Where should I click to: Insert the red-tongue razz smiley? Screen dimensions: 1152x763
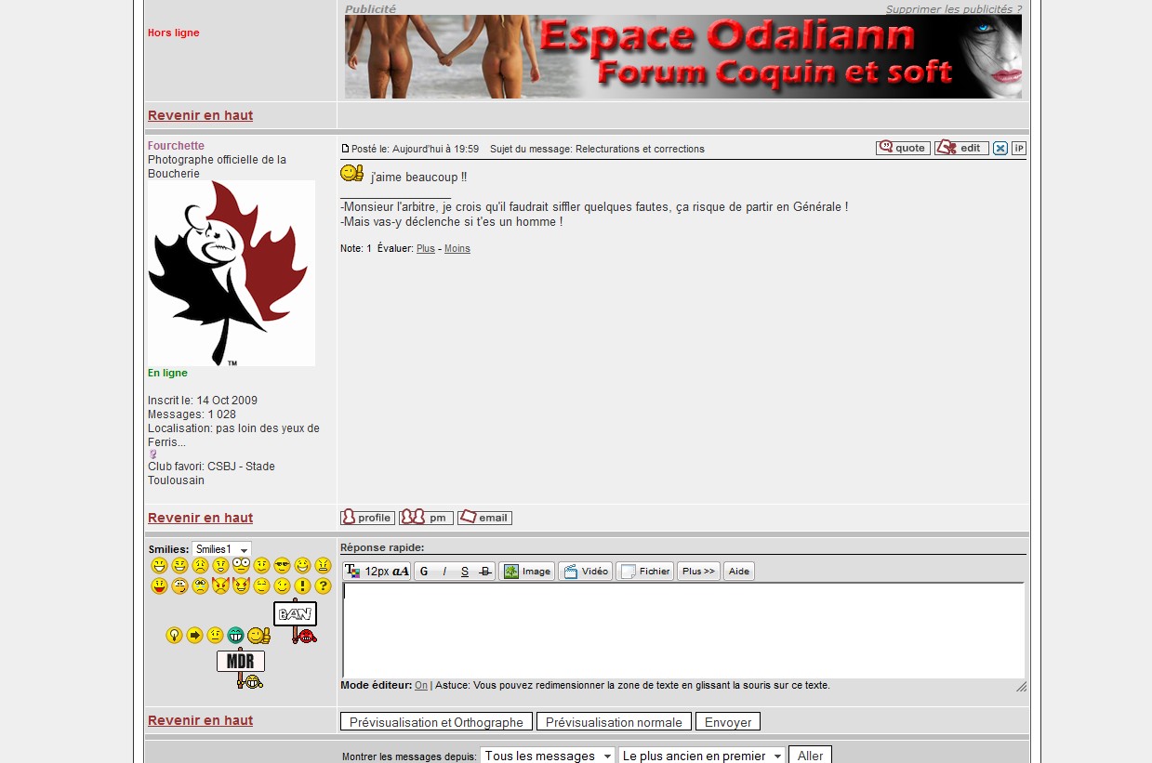pyautogui.click(x=159, y=585)
